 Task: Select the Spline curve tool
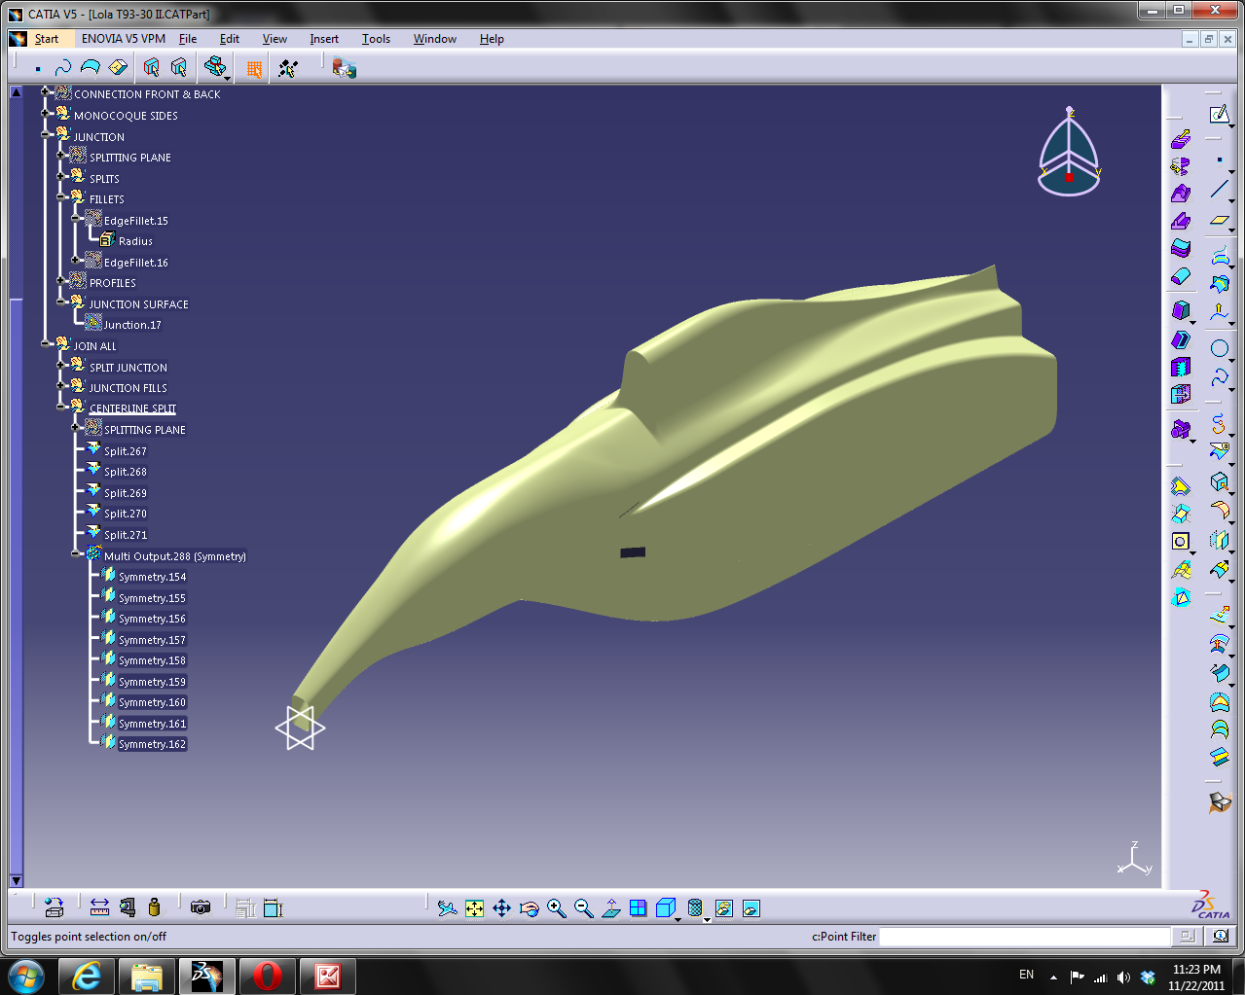coord(1219,376)
